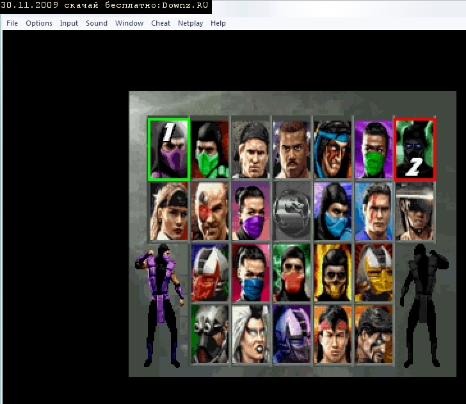Choose Jade, green mask on purple background
This screenshot has height=404, width=466.
pyautogui.click(x=374, y=149)
